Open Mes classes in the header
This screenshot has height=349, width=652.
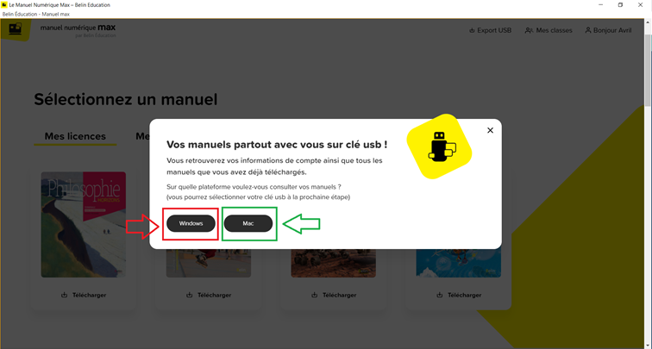pyautogui.click(x=549, y=30)
